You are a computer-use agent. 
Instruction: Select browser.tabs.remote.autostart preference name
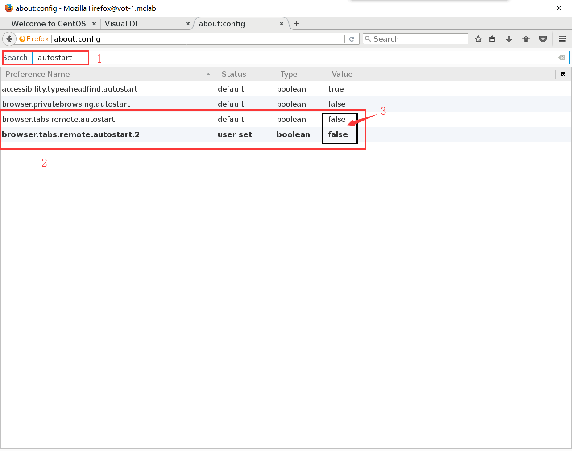[58, 119]
